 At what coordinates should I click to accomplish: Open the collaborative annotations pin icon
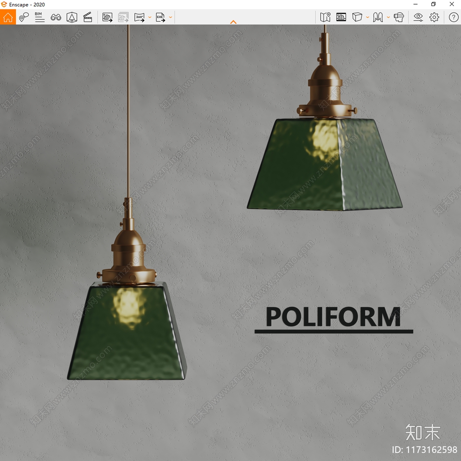pyautogui.click(x=24, y=17)
